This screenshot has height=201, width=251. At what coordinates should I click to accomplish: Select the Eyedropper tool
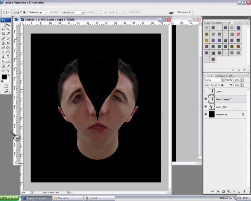pos(8,66)
